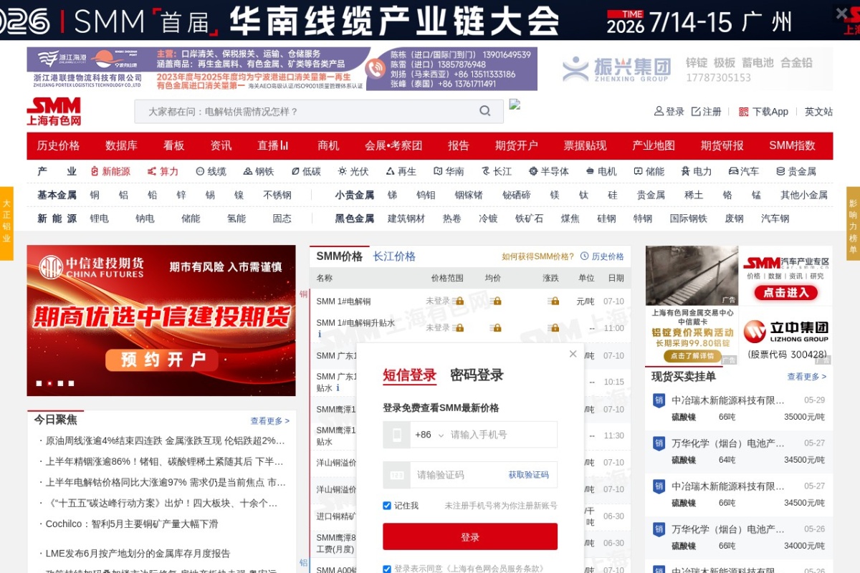Screen dimensions: 860x573
Task: Open 线缆 industry channel
Action: [211, 171]
